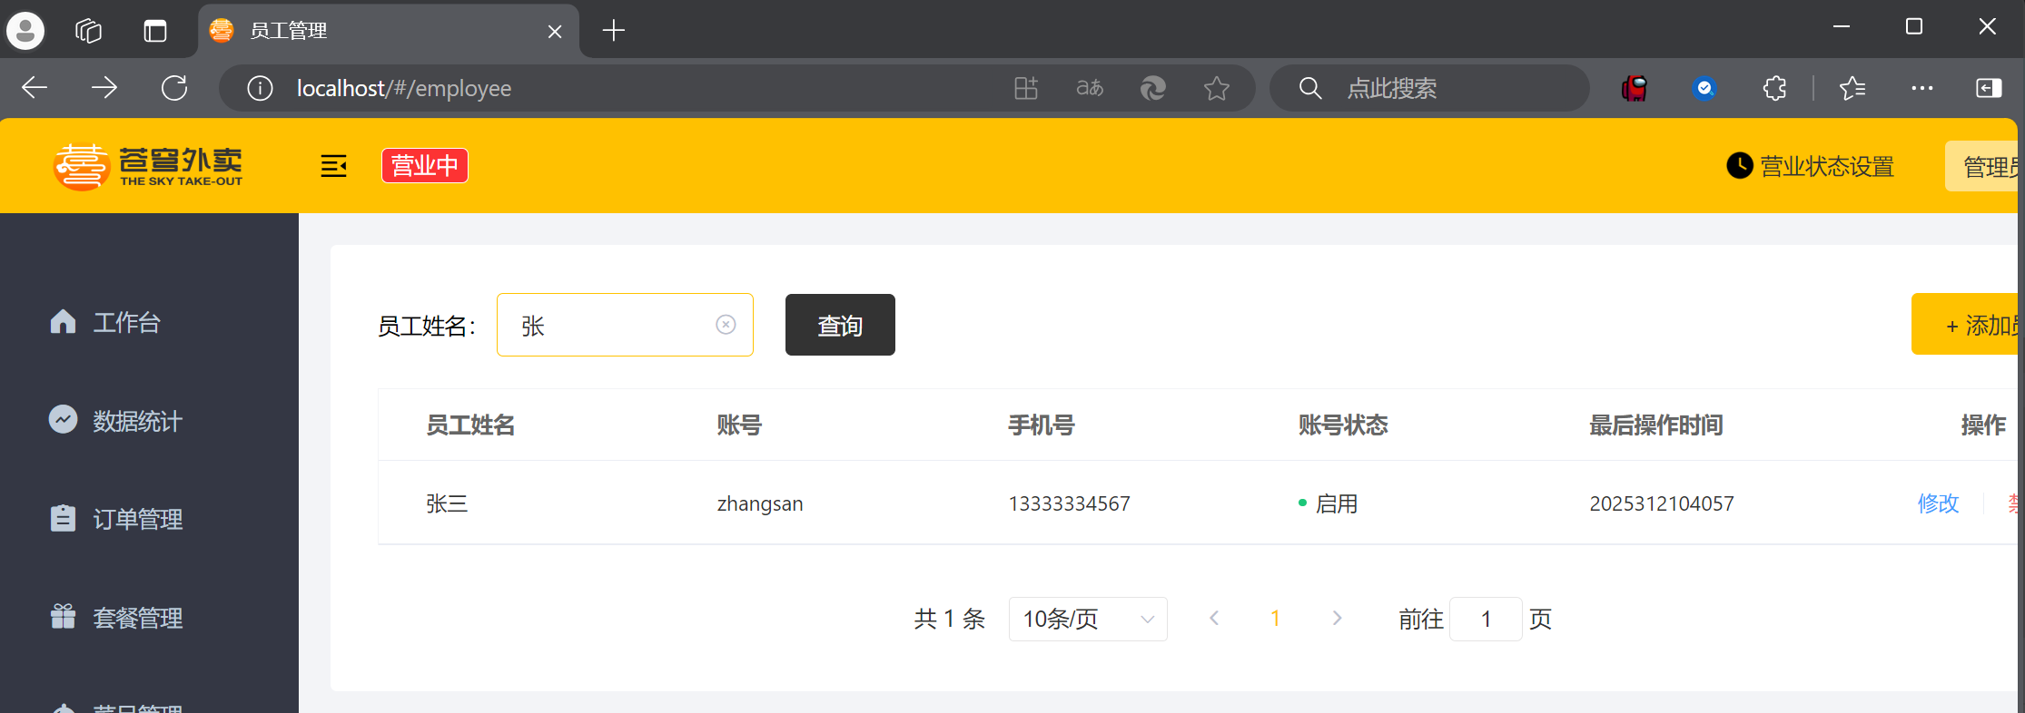2025x713 pixels.
Task: View site information icon in address bar
Action: tap(260, 88)
